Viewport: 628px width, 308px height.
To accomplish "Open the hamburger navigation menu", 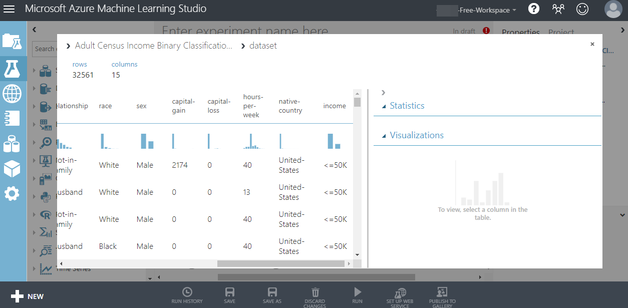I will pos(9,9).
